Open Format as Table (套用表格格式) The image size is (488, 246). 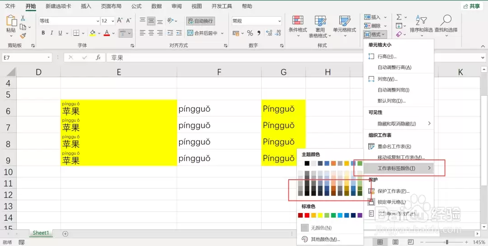(320, 27)
